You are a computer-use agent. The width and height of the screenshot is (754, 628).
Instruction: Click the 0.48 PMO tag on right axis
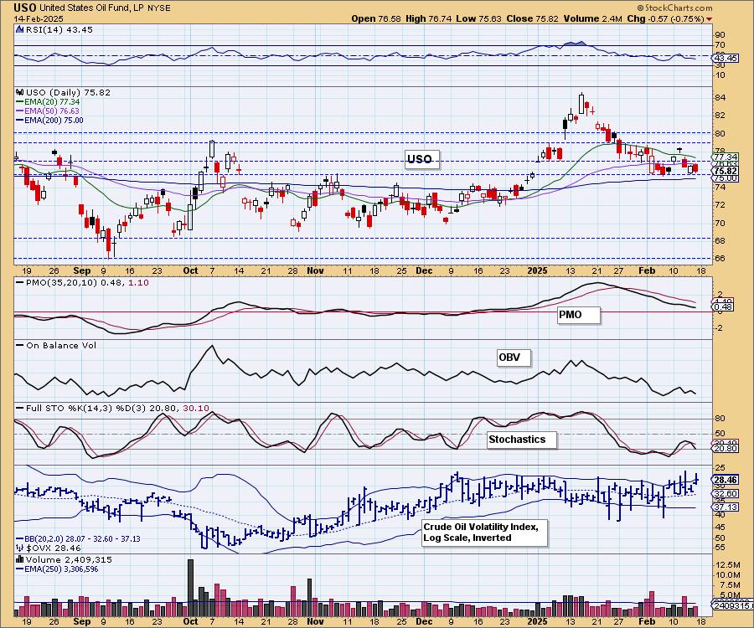pos(723,306)
